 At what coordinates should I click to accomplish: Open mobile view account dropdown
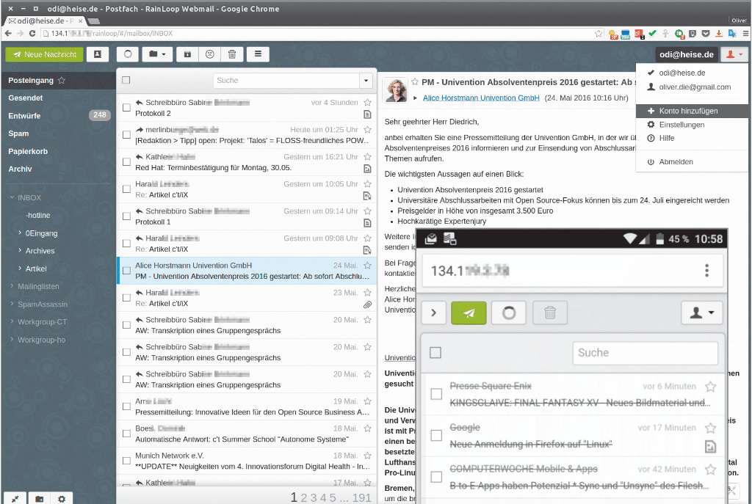(x=701, y=313)
